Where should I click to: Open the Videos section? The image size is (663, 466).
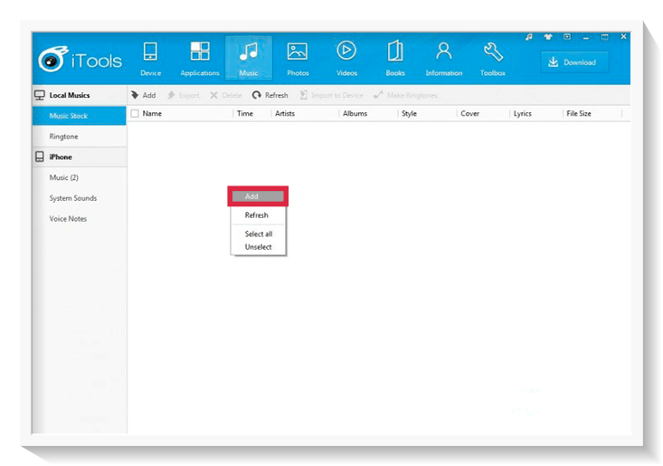coord(346,58)
